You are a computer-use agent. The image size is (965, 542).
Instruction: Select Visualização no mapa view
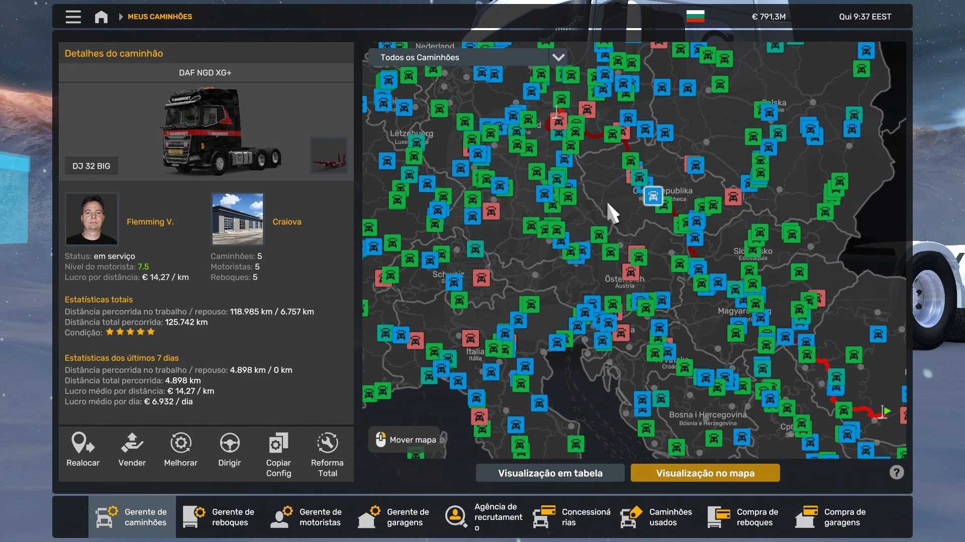tap(705, 473)
